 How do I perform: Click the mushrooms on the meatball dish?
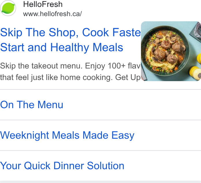tap(172, 38)
